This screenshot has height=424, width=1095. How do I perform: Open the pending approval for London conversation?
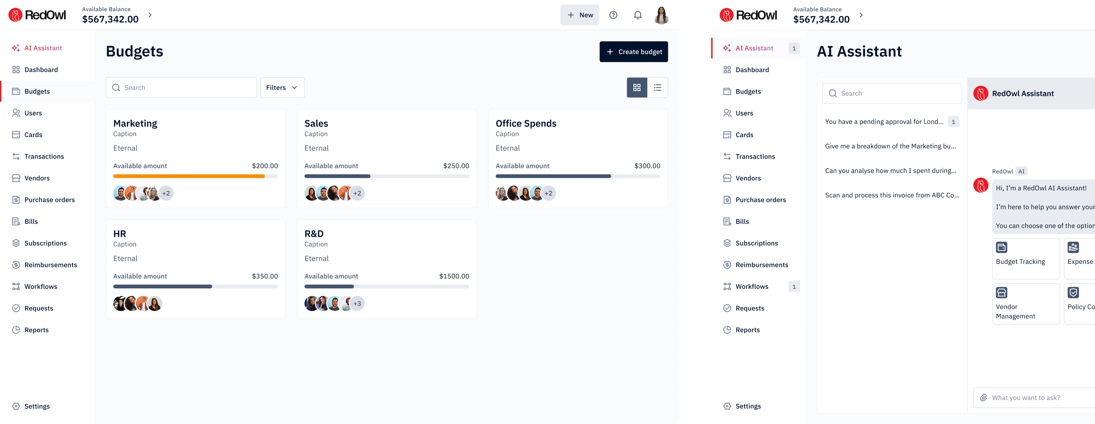click(884, 122)
